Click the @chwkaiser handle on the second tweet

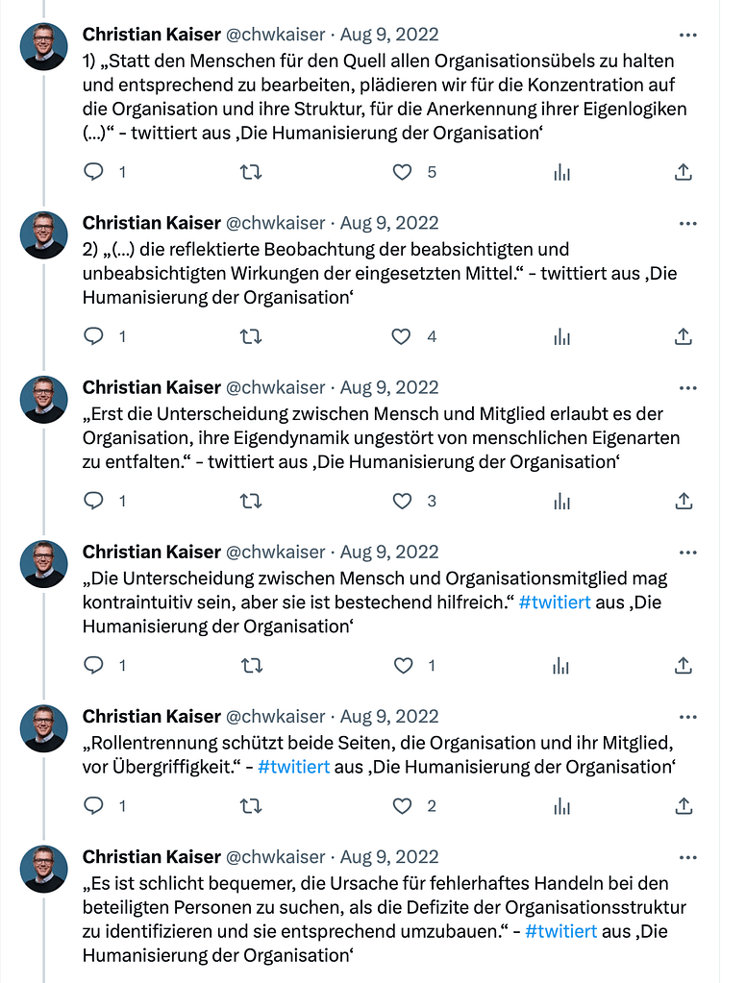275,223
